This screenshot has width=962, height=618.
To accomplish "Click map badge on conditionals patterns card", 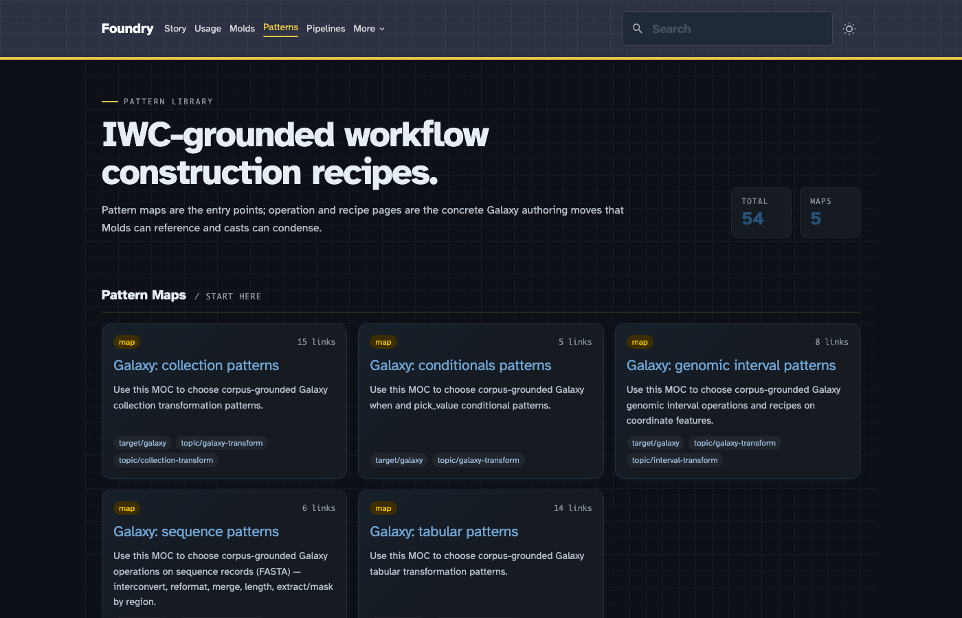I will [383, 342].
